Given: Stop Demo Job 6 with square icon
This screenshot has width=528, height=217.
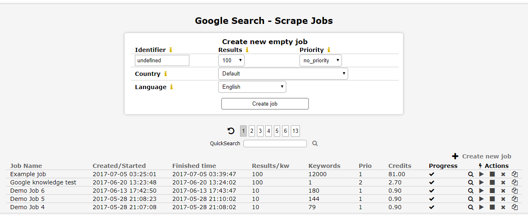Looking at the screenshot, I should [492, 191].
